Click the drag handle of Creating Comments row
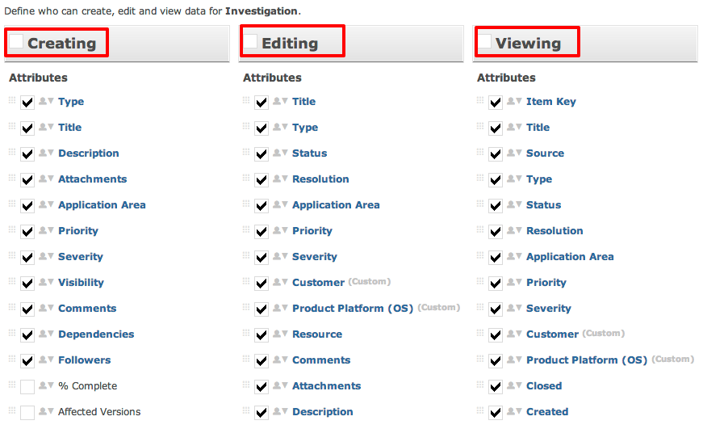This screenshot has width=703, height=429. pos(12,307)
